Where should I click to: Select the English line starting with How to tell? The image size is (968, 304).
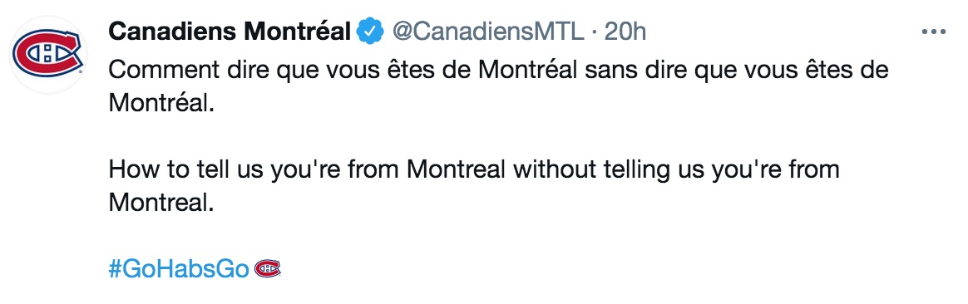pyautogui.click(x=474, y=169)
